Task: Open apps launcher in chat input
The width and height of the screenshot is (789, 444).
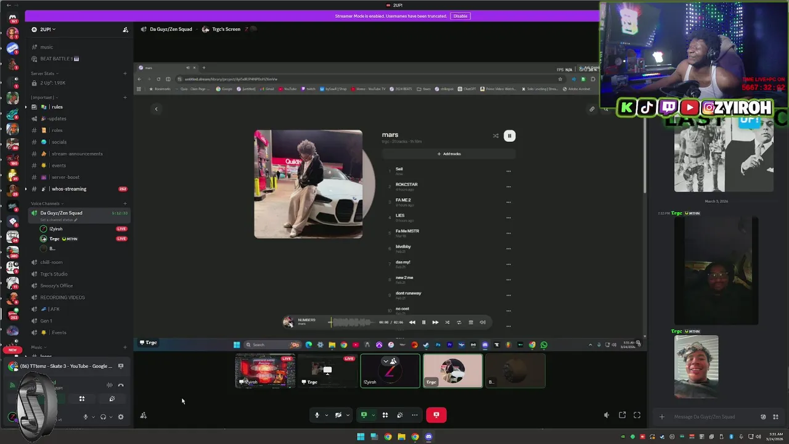Action: click(x=775, y=417)
